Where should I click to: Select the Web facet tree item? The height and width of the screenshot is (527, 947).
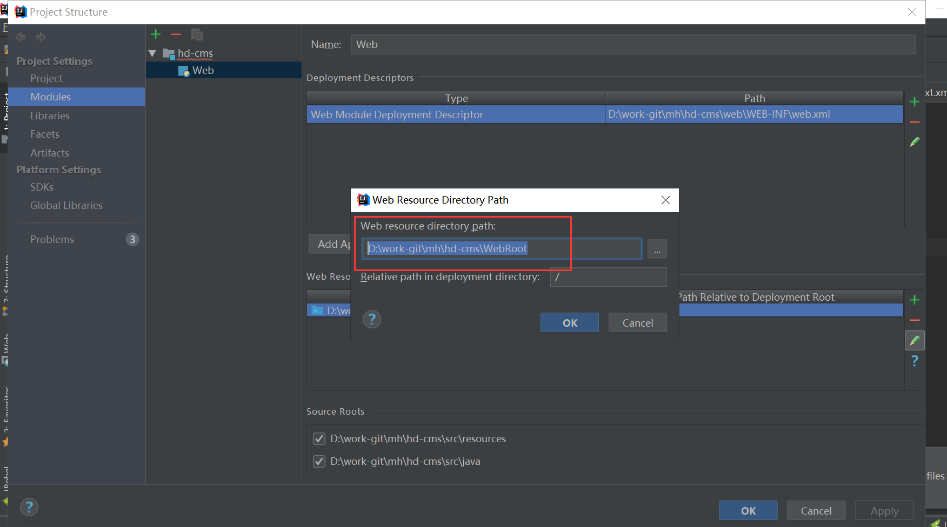pos(224,71)
